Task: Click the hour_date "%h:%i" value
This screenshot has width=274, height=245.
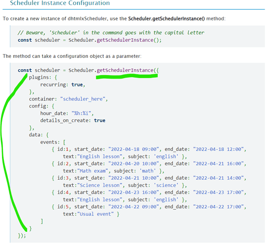Action: click(82, 113)
